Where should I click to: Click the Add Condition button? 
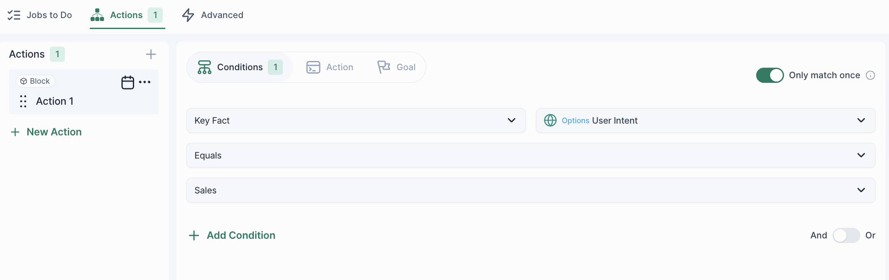232,235
